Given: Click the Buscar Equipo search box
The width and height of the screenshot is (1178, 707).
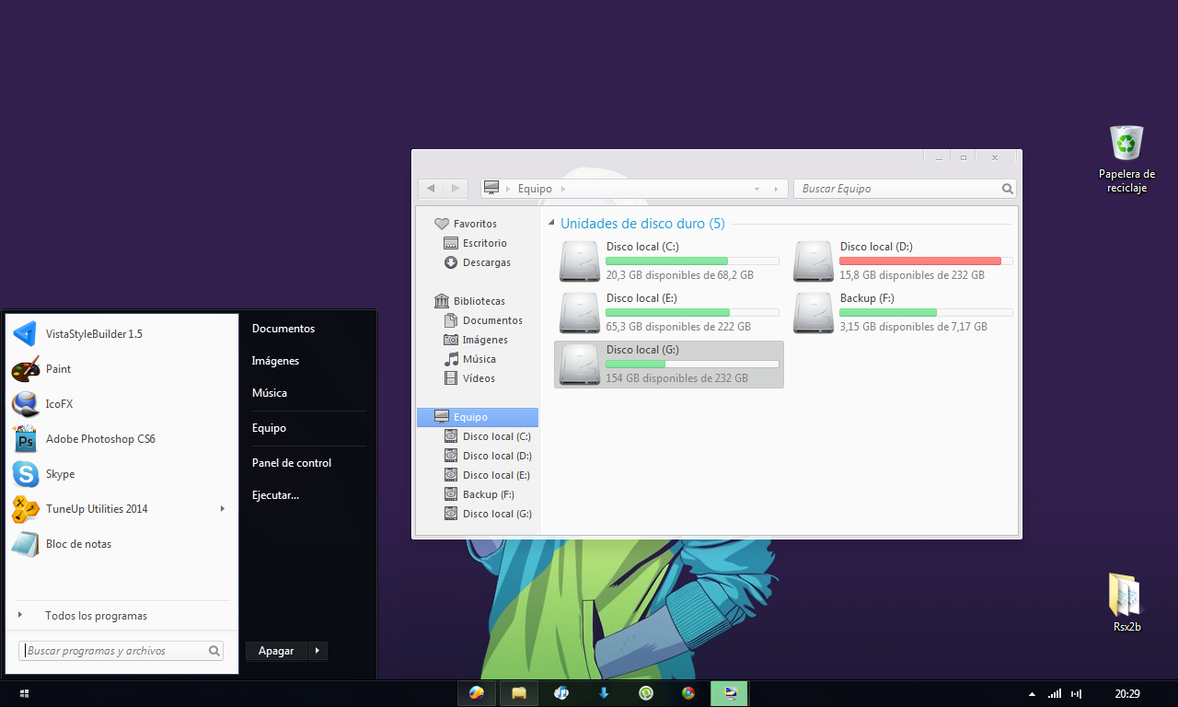Looking at the screenshot, I should click(905, 189).
